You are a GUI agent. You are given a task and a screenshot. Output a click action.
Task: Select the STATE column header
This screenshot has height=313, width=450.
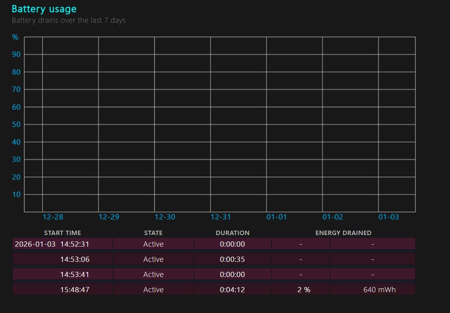click(x=153, y=233)
